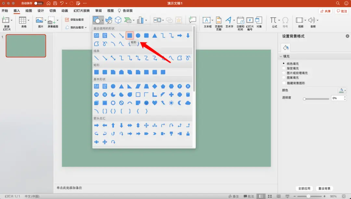Select the diamond basic shape
This screenshot has height=199, width=351.
click(x=155, y=86)
